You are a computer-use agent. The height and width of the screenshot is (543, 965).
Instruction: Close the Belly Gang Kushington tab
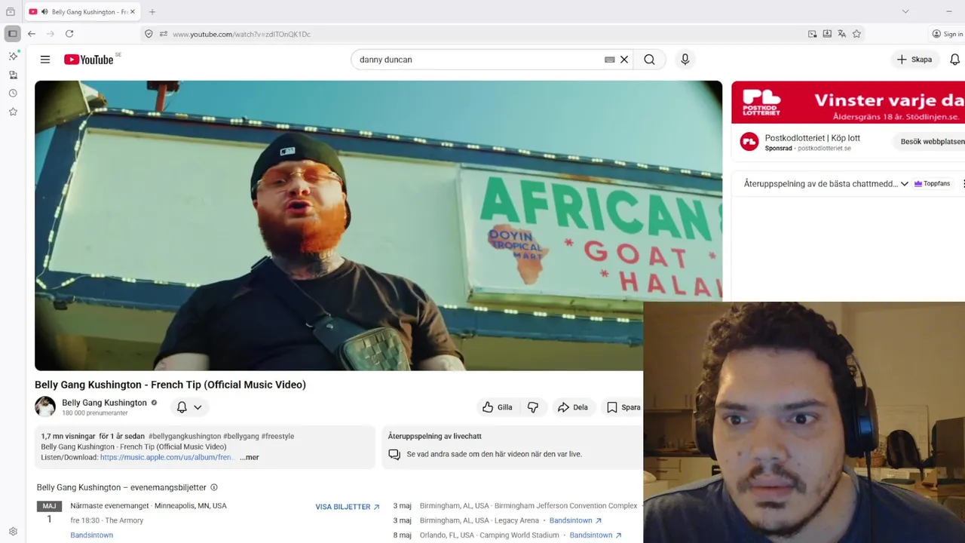pos(133,12)
